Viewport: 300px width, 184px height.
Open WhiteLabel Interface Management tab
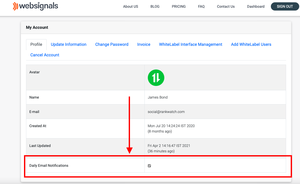[x=191, y=45]
